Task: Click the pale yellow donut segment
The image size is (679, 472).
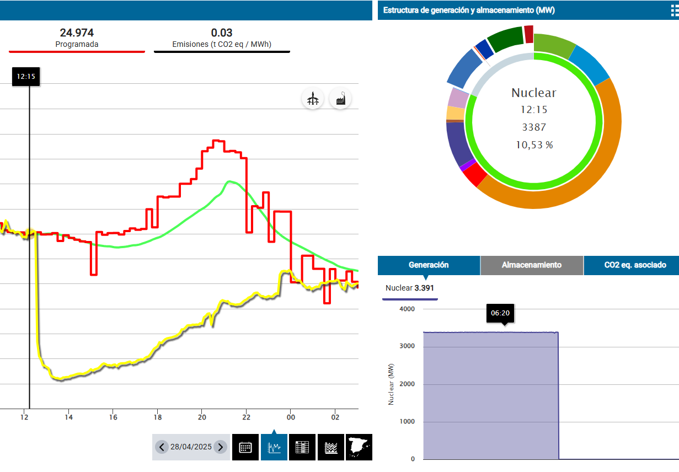Action: point(455,113)
